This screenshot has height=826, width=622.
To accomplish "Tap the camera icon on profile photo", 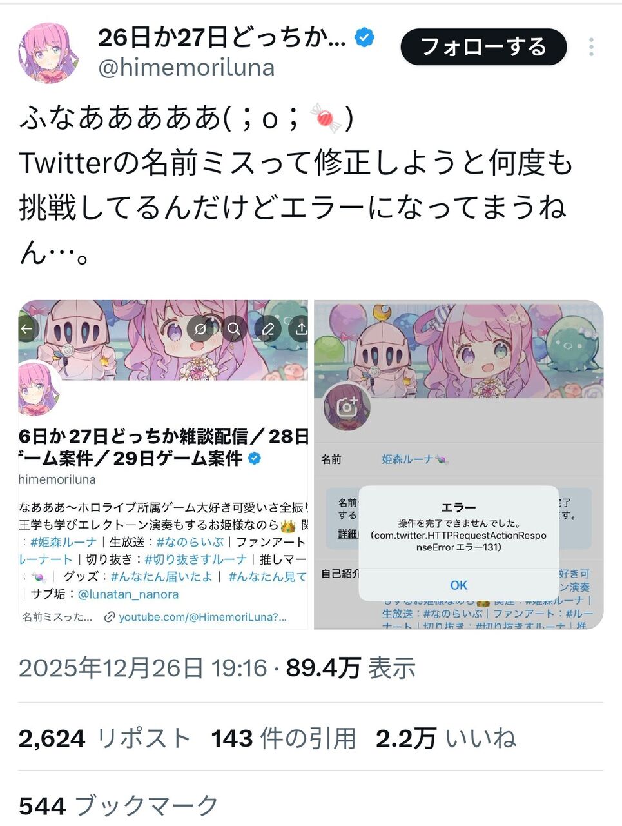I will tap(347, 407).
